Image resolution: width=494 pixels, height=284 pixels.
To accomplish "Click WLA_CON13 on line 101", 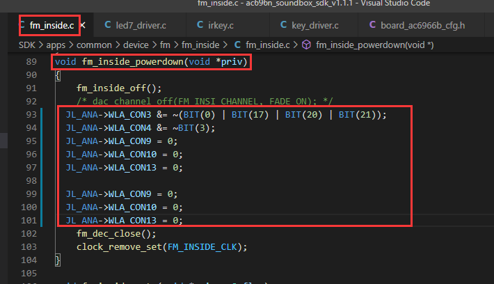I will (x=132, y=221).
